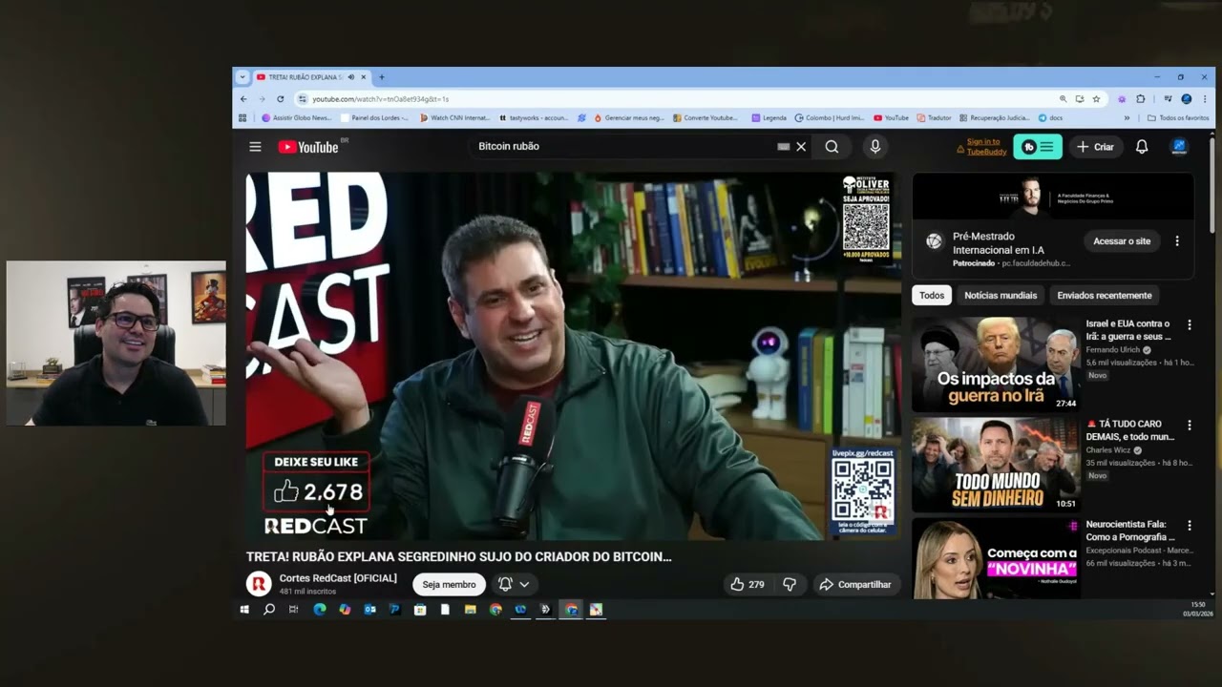Screen dimensions: 1222x687
Task: Open video title Israel e EUA contra o Irã
Action: pos(1128,330)
